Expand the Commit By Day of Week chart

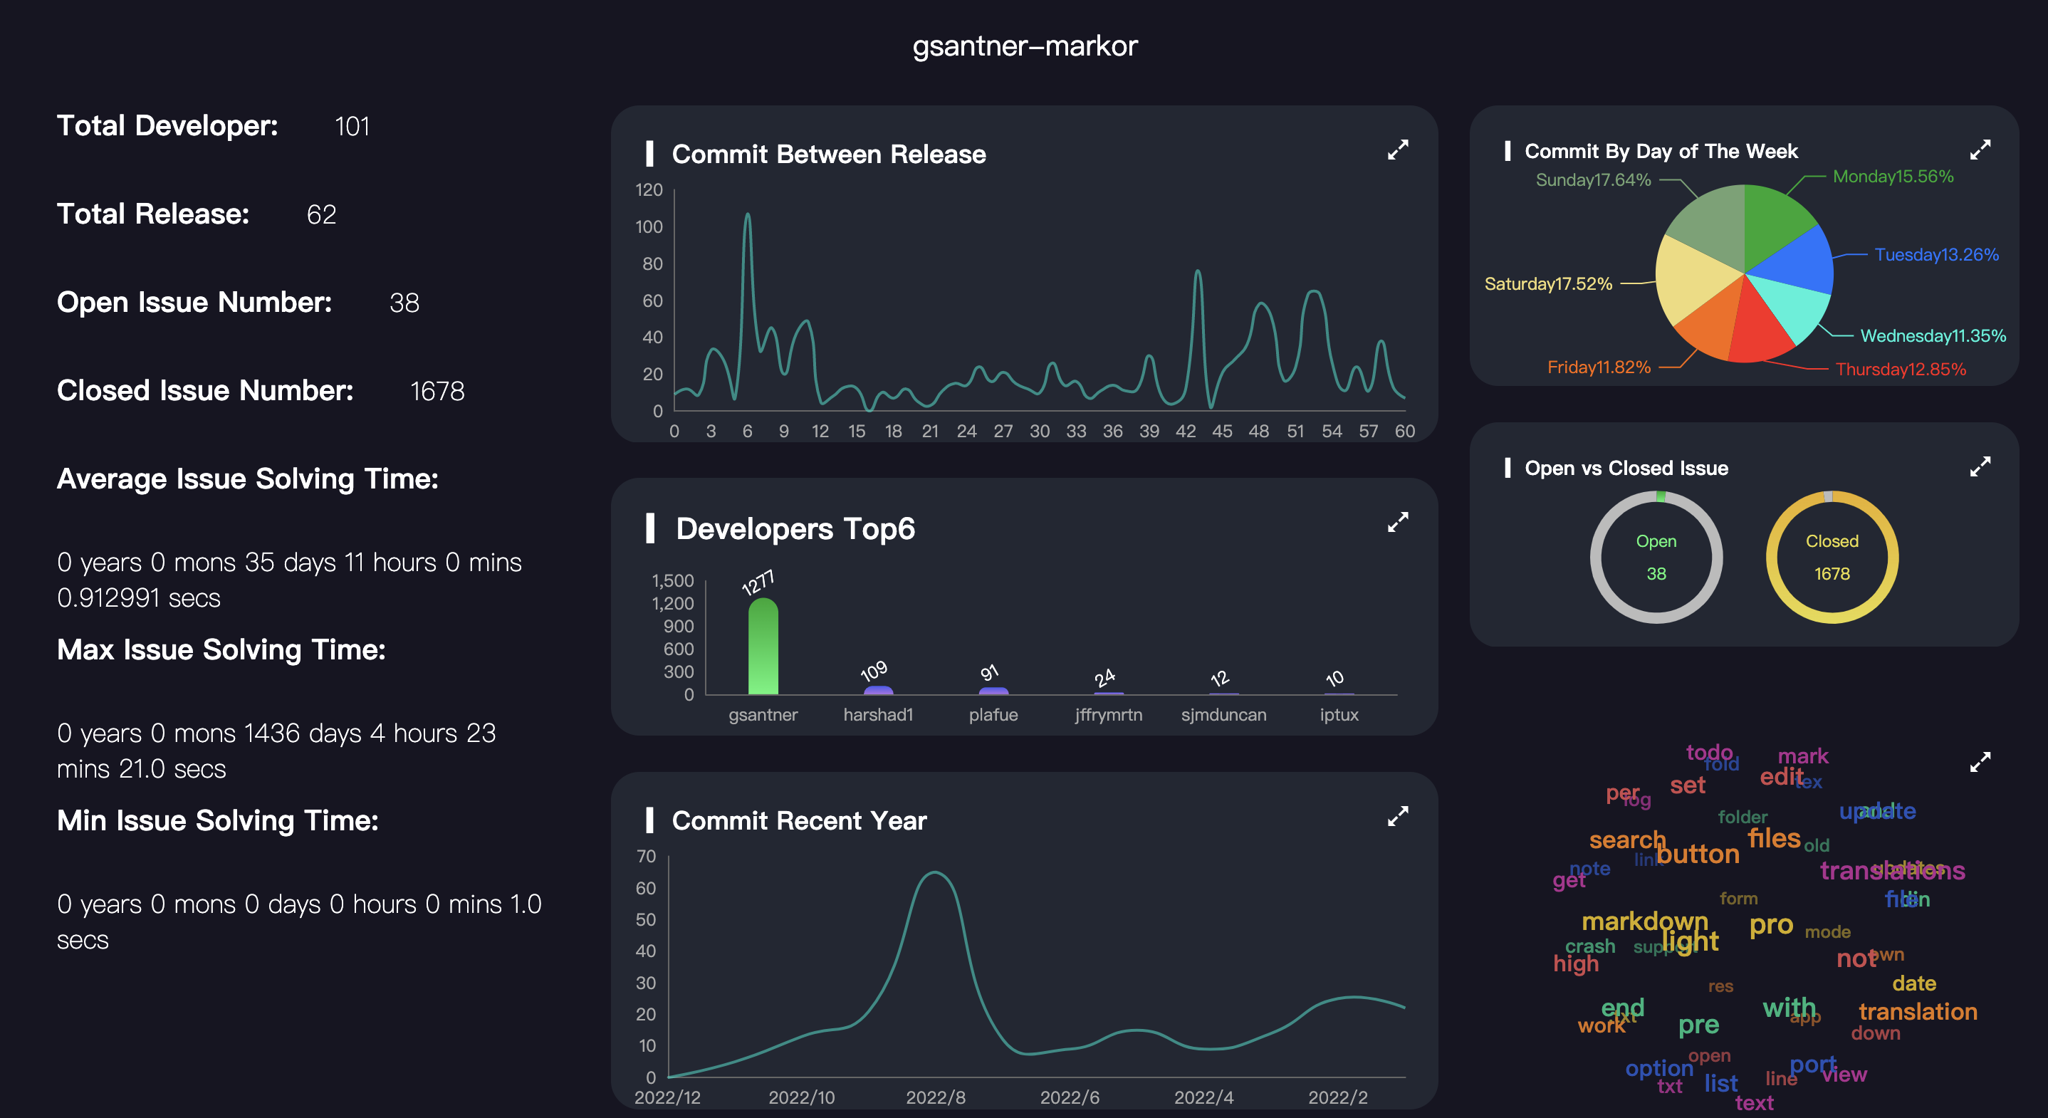tap(1980, 150)
